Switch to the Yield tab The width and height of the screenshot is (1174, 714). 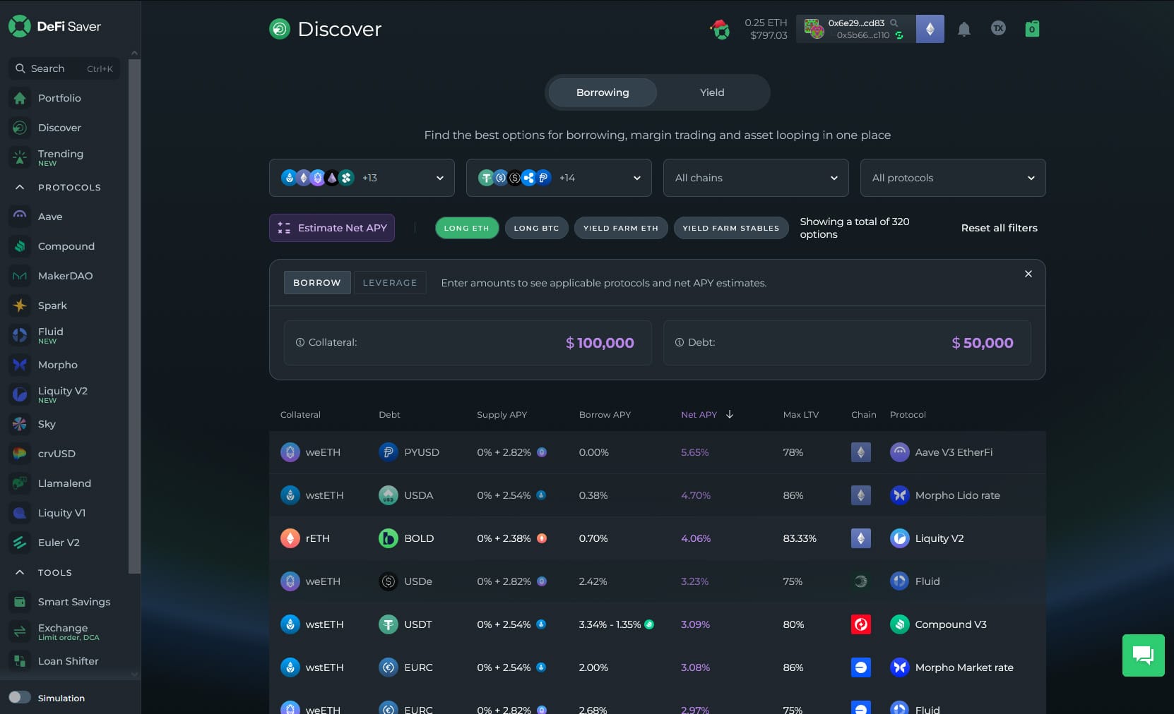(711, 92)
